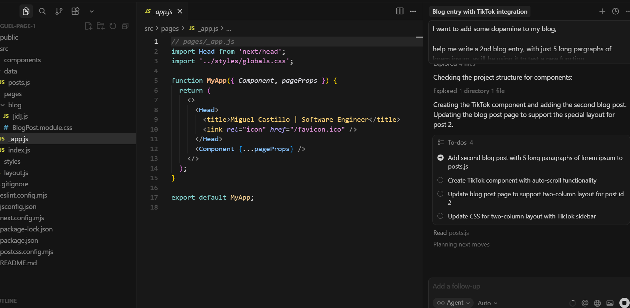Open chat history clock icon
Viewport: 630px width, 308px height.
(615, 11)
